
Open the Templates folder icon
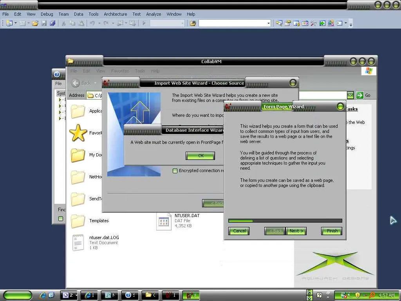[x=78, y=221]
